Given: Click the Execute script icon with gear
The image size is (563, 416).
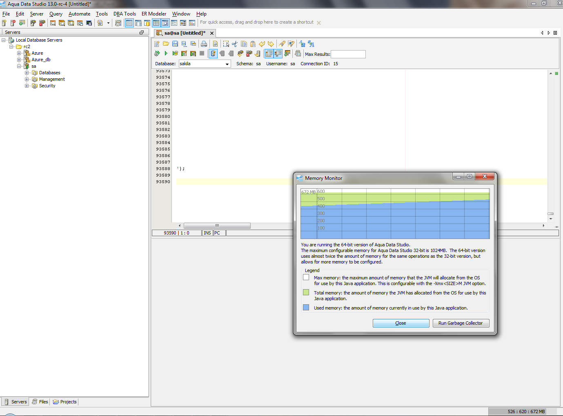Looking at the screenshot, I should pos(157,53).
